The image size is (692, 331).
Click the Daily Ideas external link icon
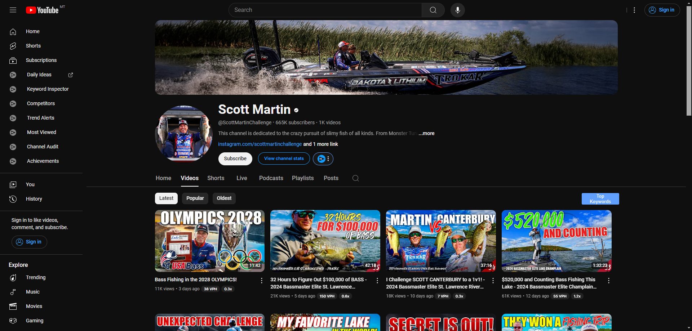(x=71, y=75)
